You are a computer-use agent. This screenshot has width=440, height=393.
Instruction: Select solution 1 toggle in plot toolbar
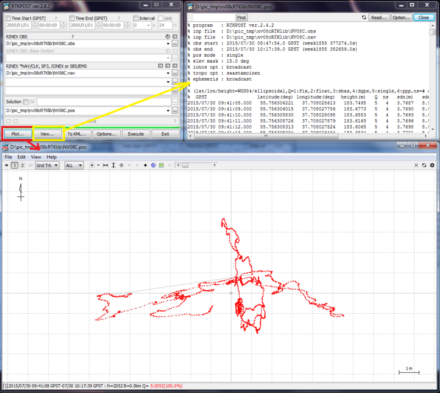[x=14, y=165]
